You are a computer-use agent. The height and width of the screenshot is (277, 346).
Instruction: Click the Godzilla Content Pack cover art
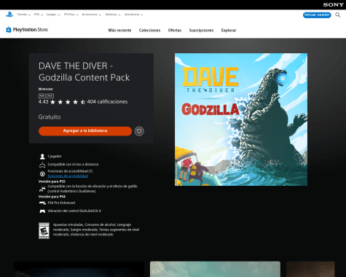(241, 120)
